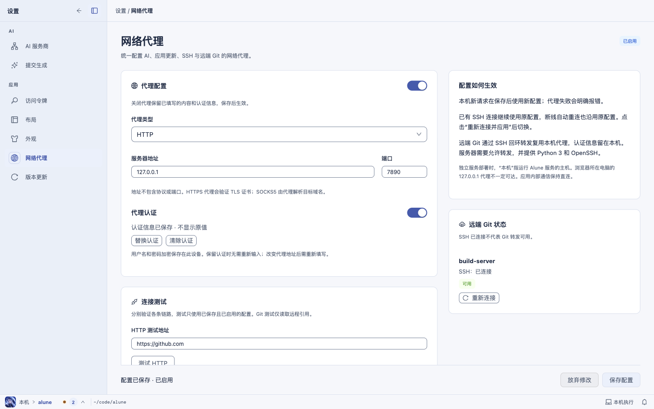Image resolution: width=654 pixels, height=409 pixels.
Task: Open the 代理类型 HTTP dropdown
Action: coord(279,134)
